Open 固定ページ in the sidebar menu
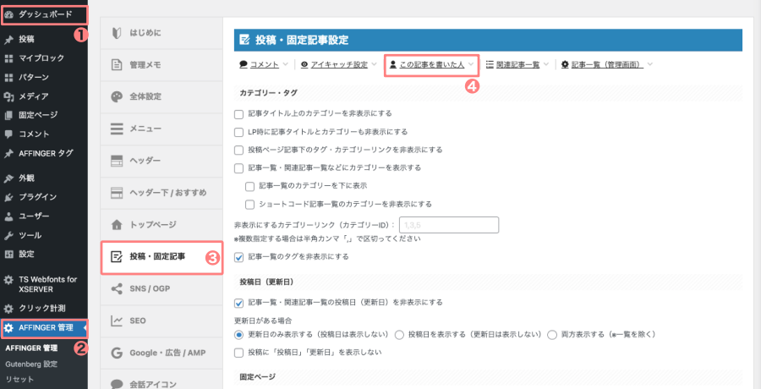The height and width of the screenshot is (389, 761). [38, 115]
